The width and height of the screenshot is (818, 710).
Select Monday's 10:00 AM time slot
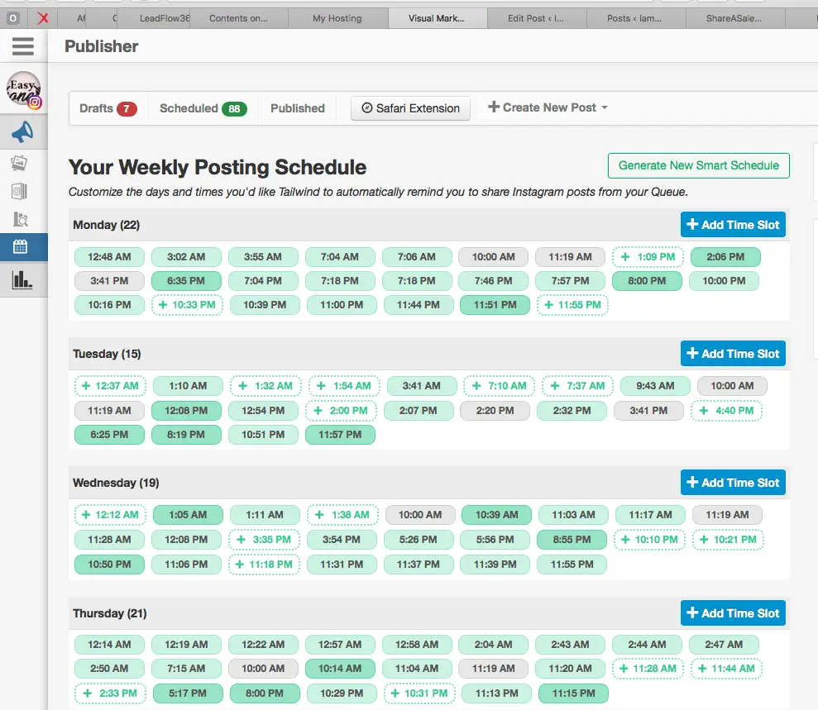click(x=494, y=257)
